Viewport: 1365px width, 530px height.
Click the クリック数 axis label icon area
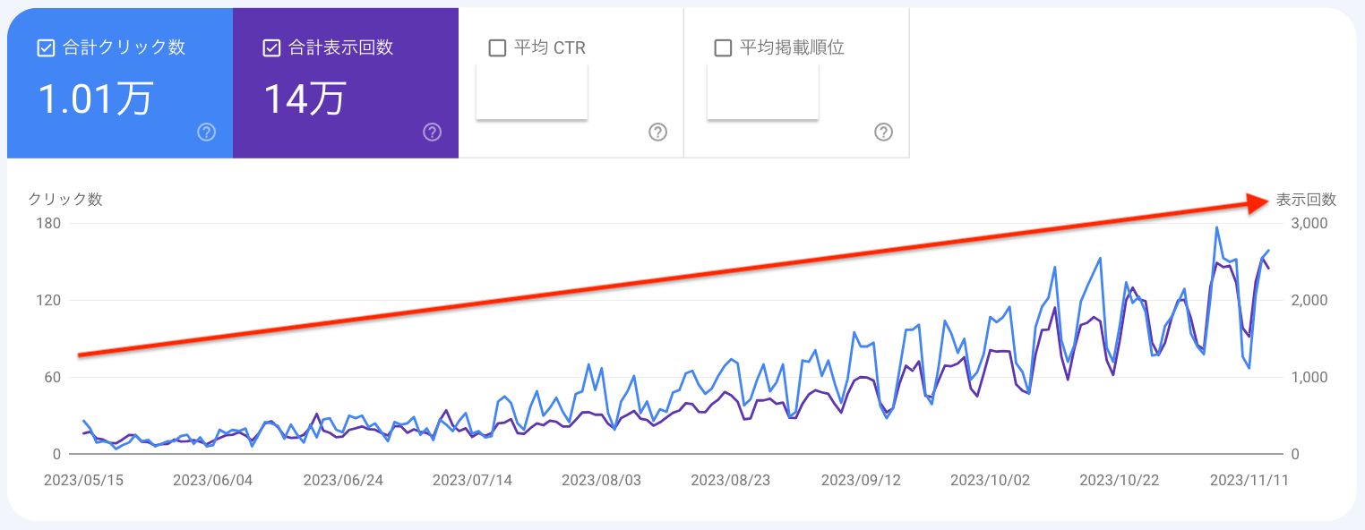pyautogui.click(x=64, y=200)
